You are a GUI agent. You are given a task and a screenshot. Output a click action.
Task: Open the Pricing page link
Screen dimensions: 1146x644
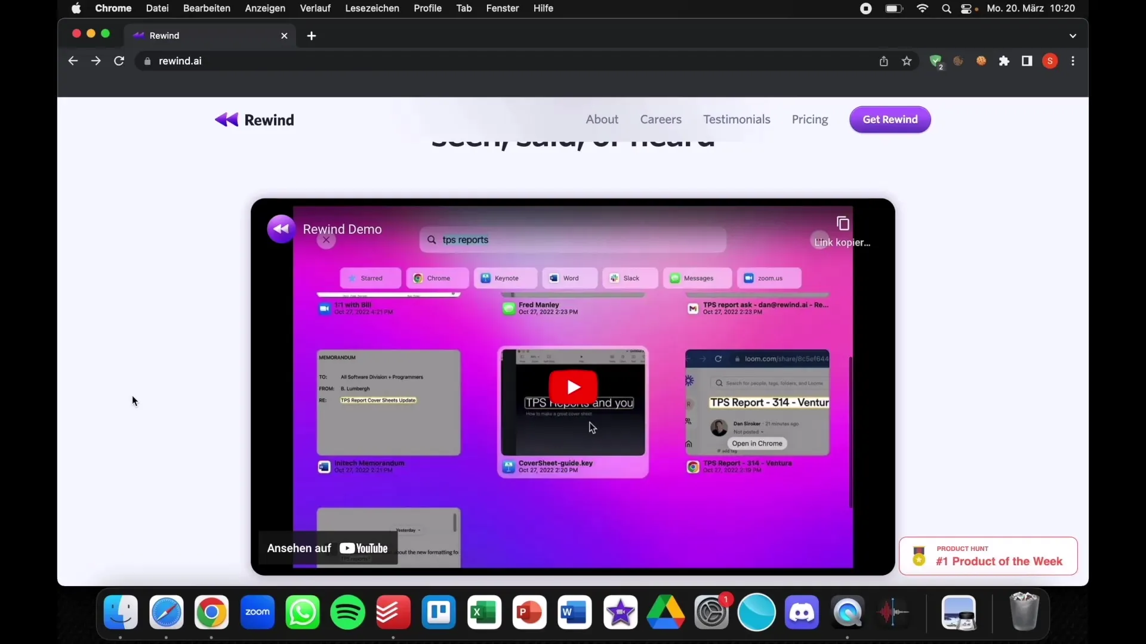click(x=810, y=119)
